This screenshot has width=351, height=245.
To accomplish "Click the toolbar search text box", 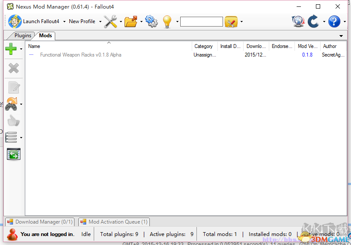I will click(202, 22).
